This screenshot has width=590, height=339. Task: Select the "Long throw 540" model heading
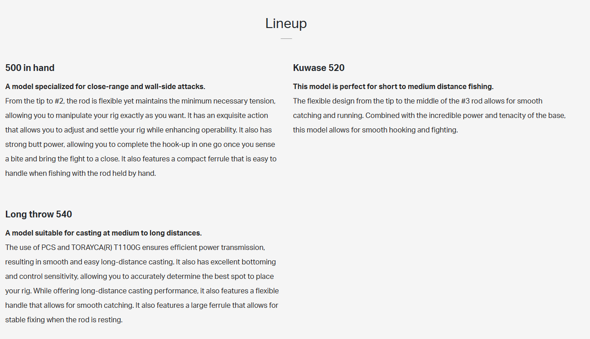[x=39, y=214]
